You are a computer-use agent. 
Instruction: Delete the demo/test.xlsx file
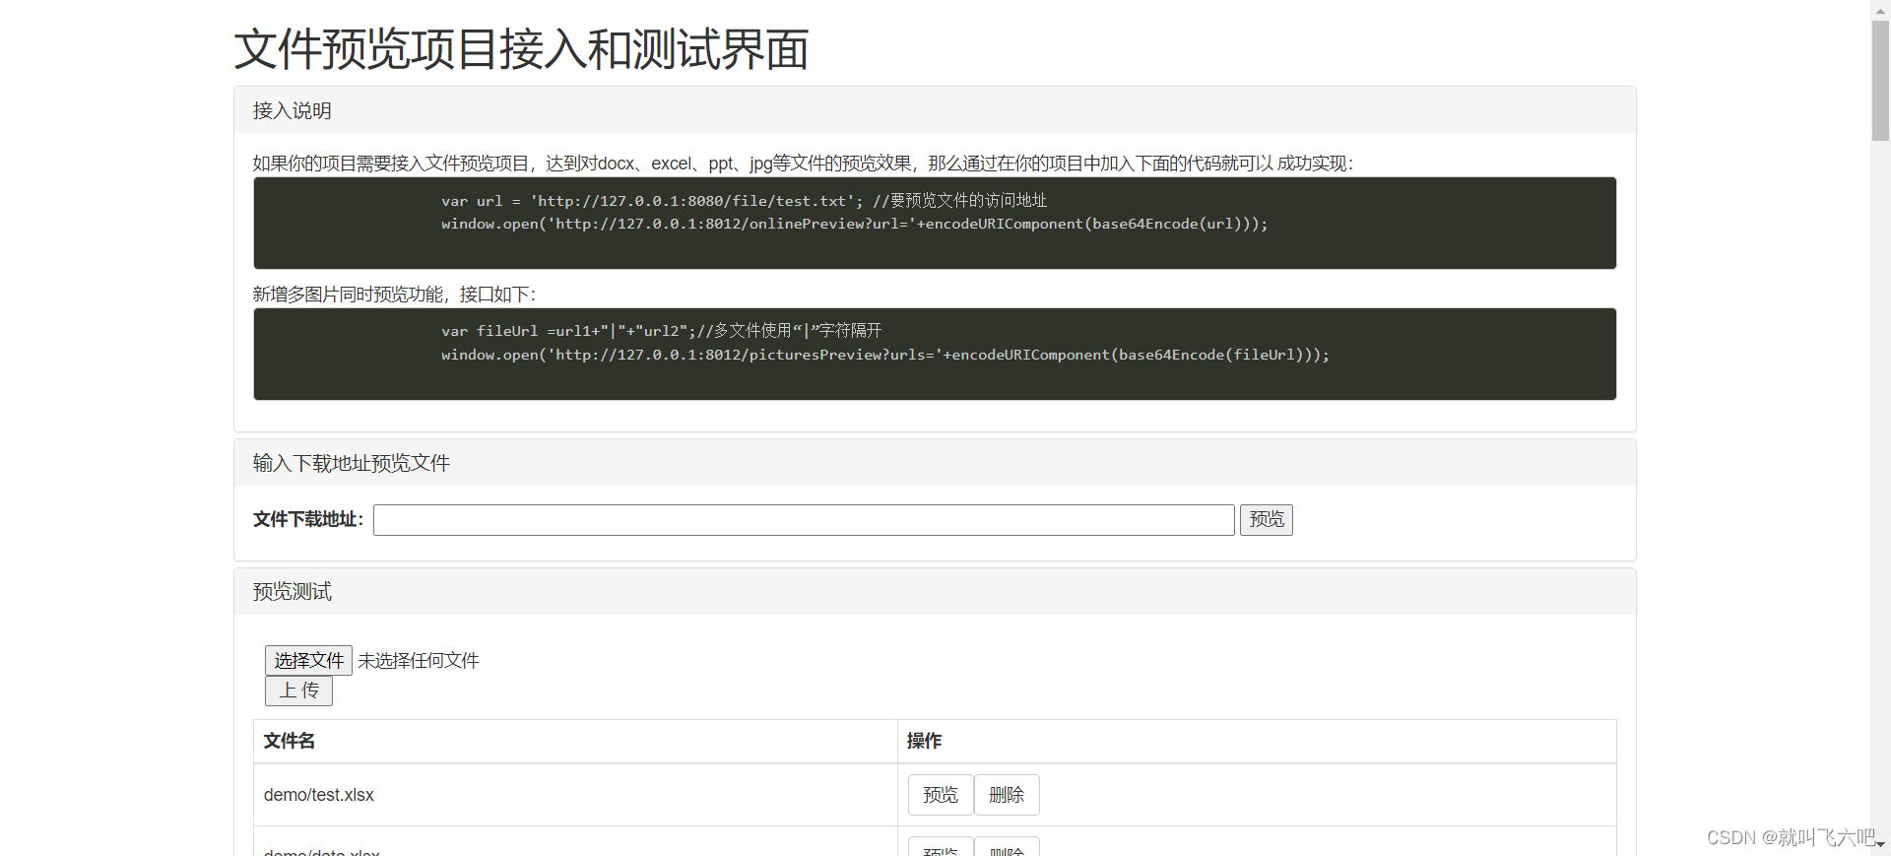coord(1007,795)
